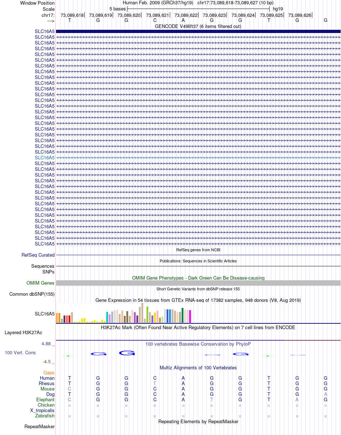Click the Chicken species label
The height and width of the screenshot is (435, 341).
(46, 405)
